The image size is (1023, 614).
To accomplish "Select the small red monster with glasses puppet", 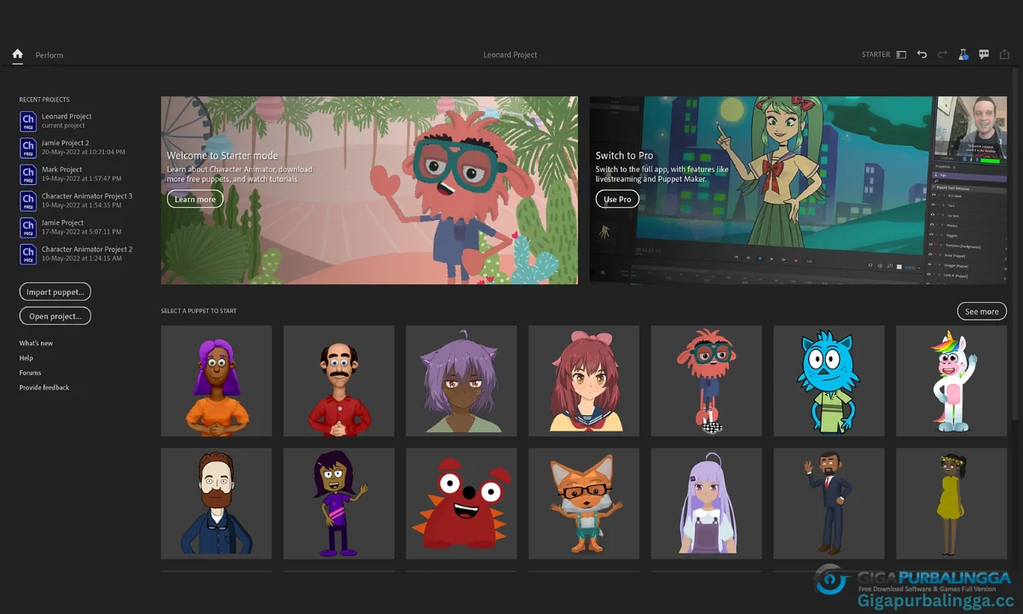I will [x=706, y=381].
